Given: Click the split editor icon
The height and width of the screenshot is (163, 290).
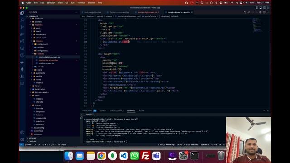Looking at the screenshot, I should tap(264, 12).
